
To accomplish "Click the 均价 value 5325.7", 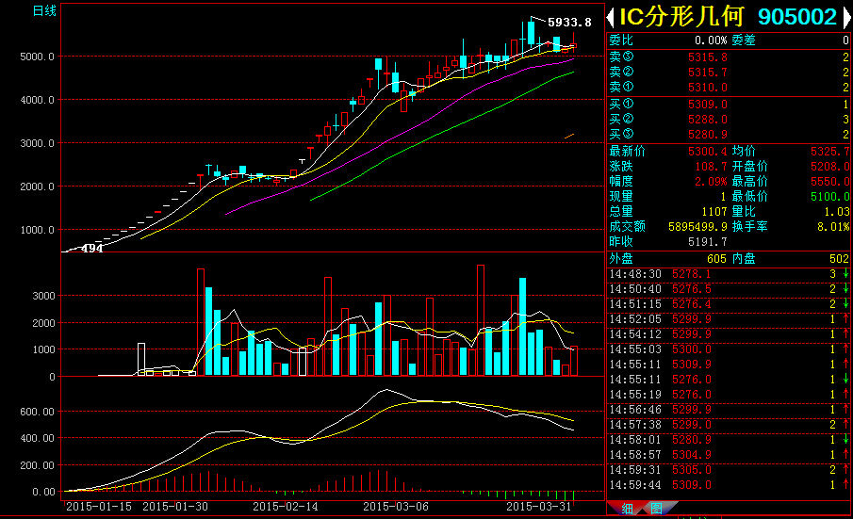I will click(829, 151).
